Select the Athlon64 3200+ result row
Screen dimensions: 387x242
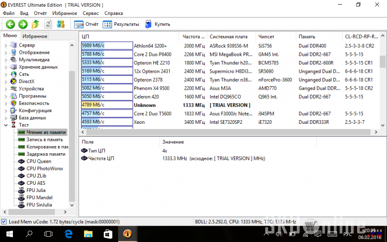pyautogui.click(x=230, y=45)
